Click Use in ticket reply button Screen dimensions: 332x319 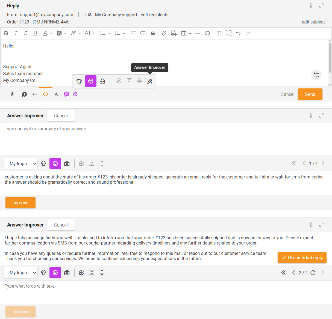point(302,258)
